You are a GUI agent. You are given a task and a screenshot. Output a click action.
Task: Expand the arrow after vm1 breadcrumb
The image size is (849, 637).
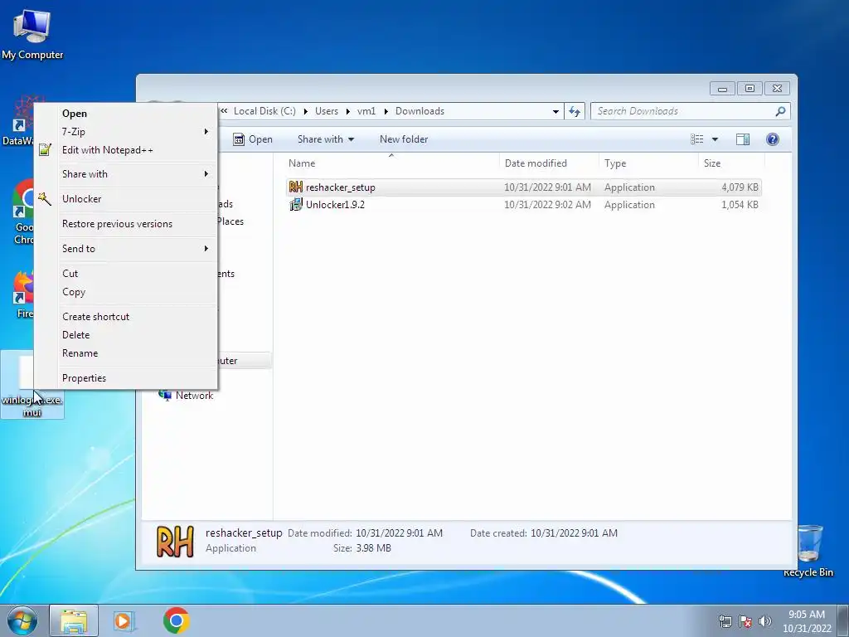[x=386, y=111]
